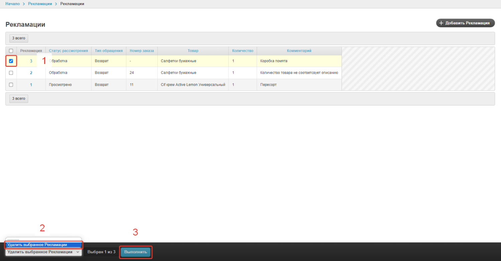Sort by Статус рассмотрения column header
Screen dimensions: 501x261
(68, 51)
